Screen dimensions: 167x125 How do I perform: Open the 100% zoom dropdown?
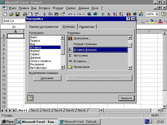pos(157,14)
